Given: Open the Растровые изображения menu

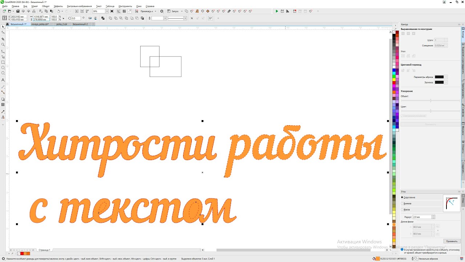Looking at the screenshot, I should pos(79,6).
